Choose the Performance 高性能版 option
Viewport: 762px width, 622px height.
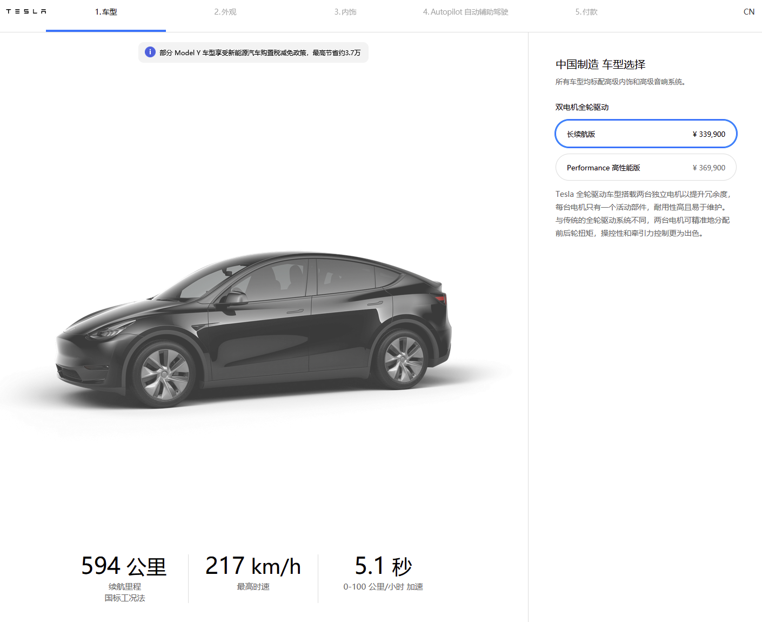point(646,168)
